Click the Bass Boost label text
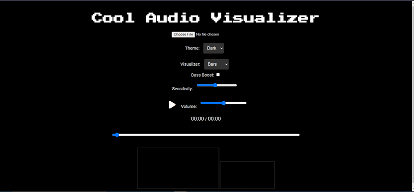The width and height of the screenshot is (414, 192). coord(202,75)
